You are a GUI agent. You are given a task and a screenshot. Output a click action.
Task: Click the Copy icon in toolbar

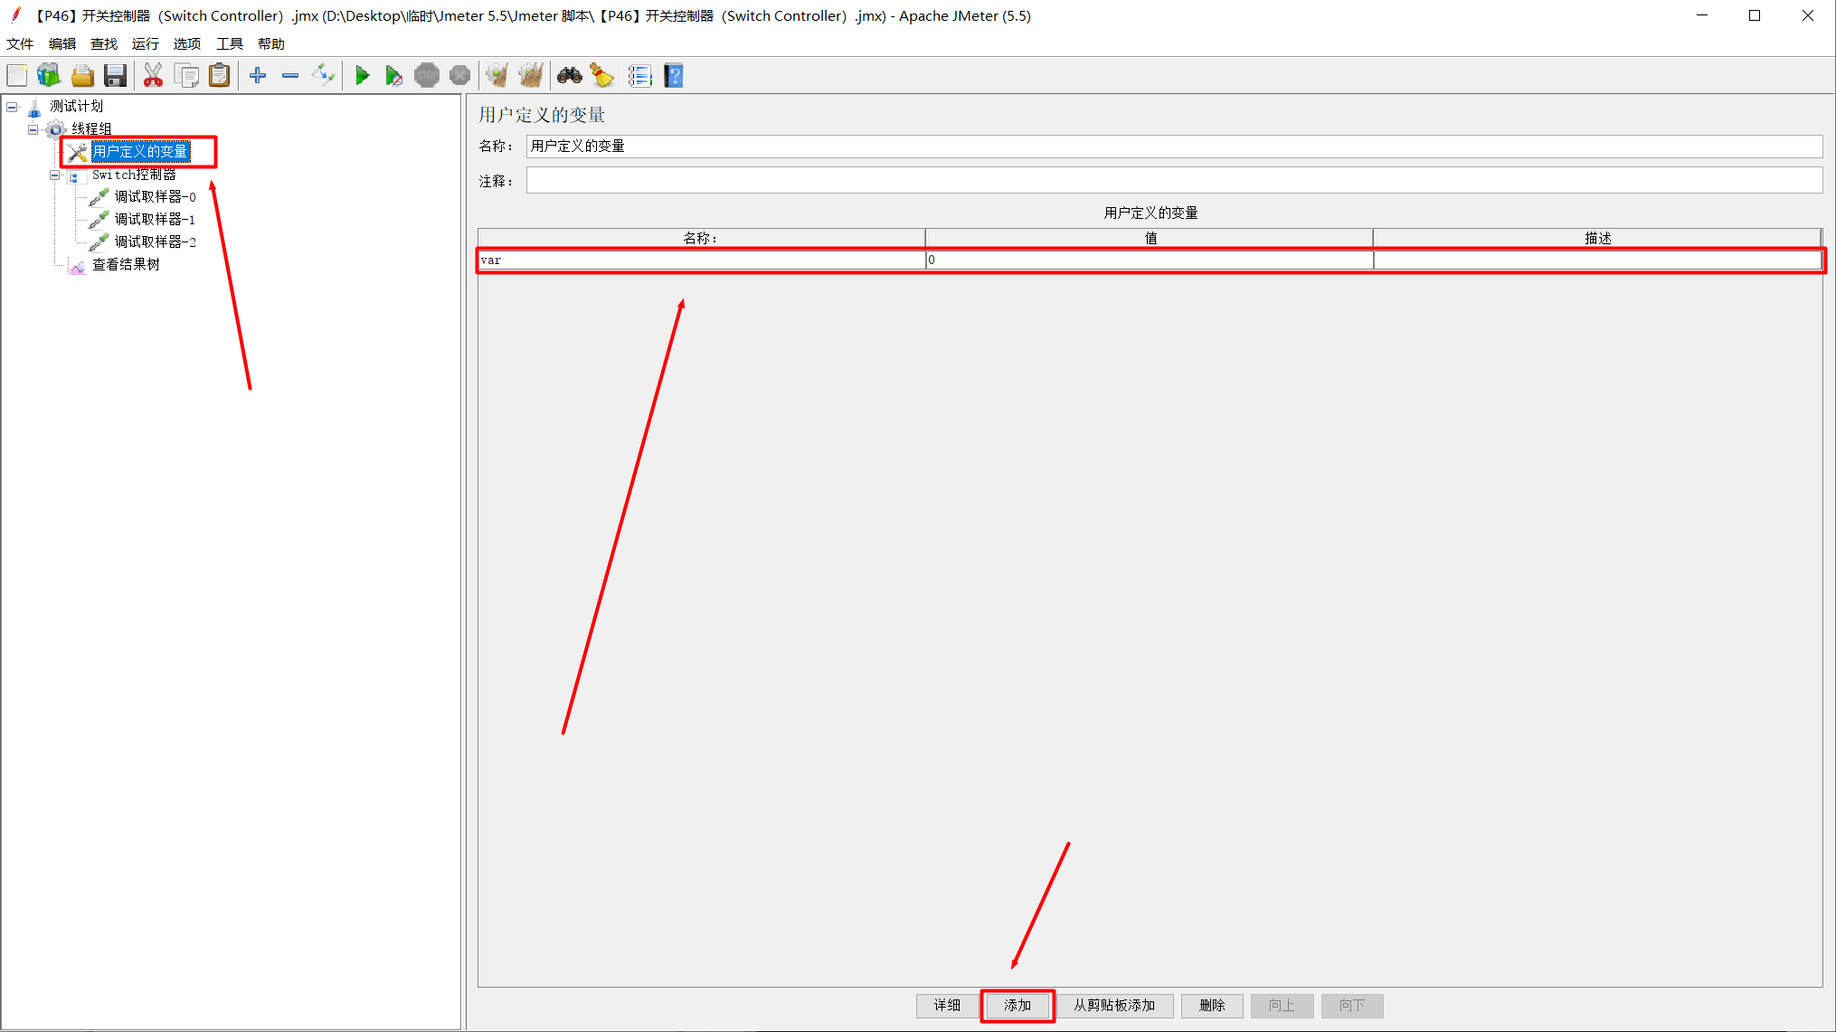(186, 76)
